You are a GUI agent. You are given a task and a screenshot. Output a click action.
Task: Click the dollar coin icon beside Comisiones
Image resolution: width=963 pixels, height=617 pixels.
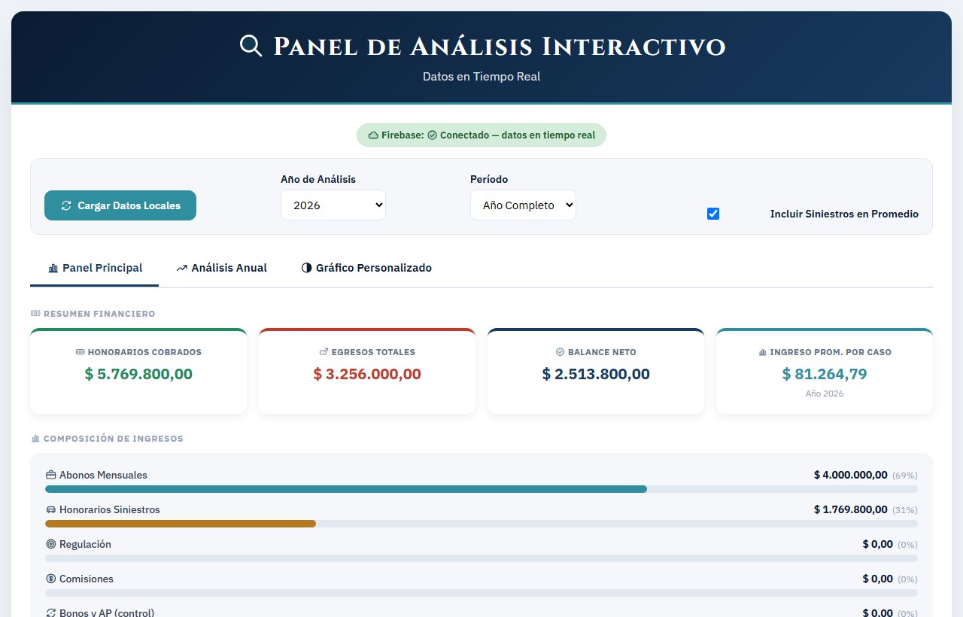coord(51,579)
